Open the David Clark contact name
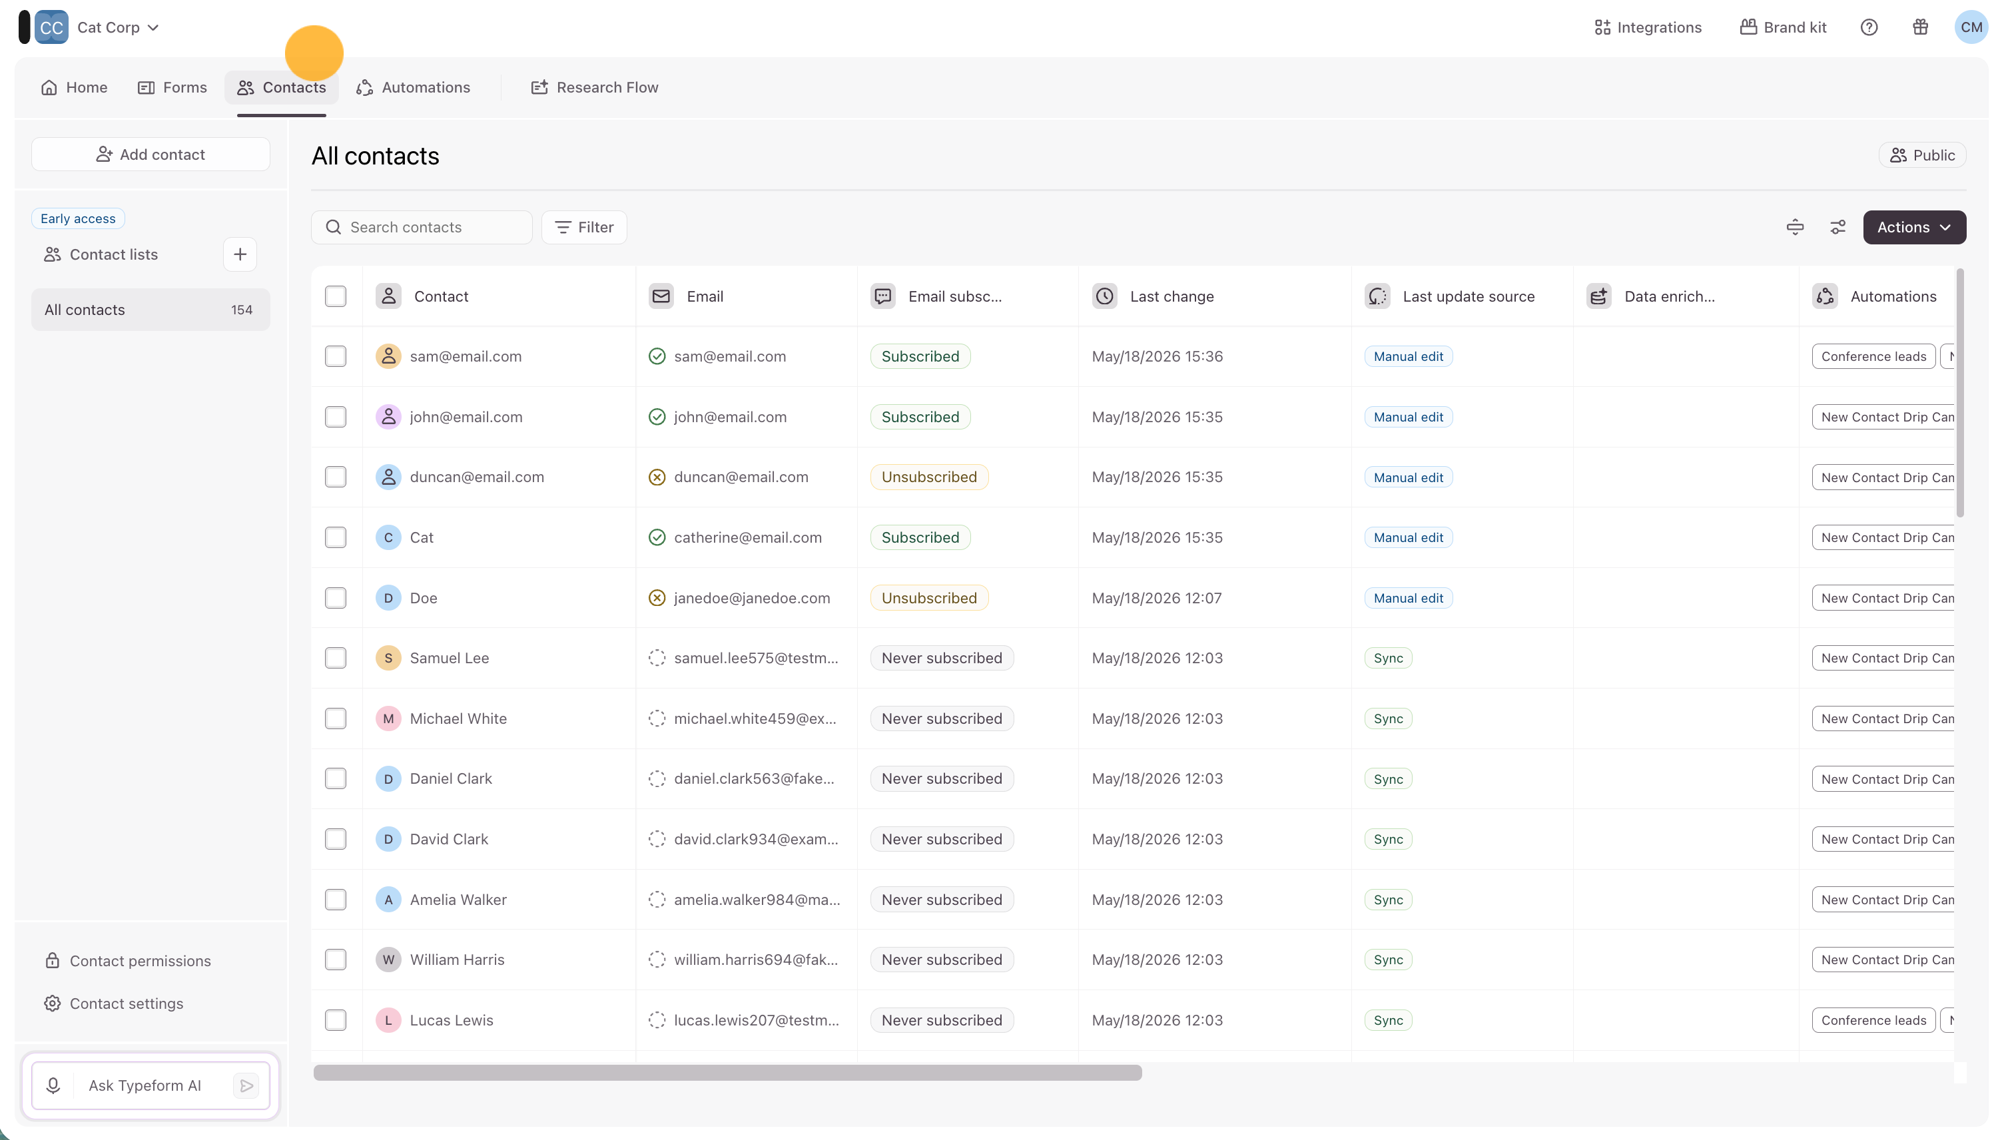Viewport: 1990px width, 1140px height. point(449,839)
